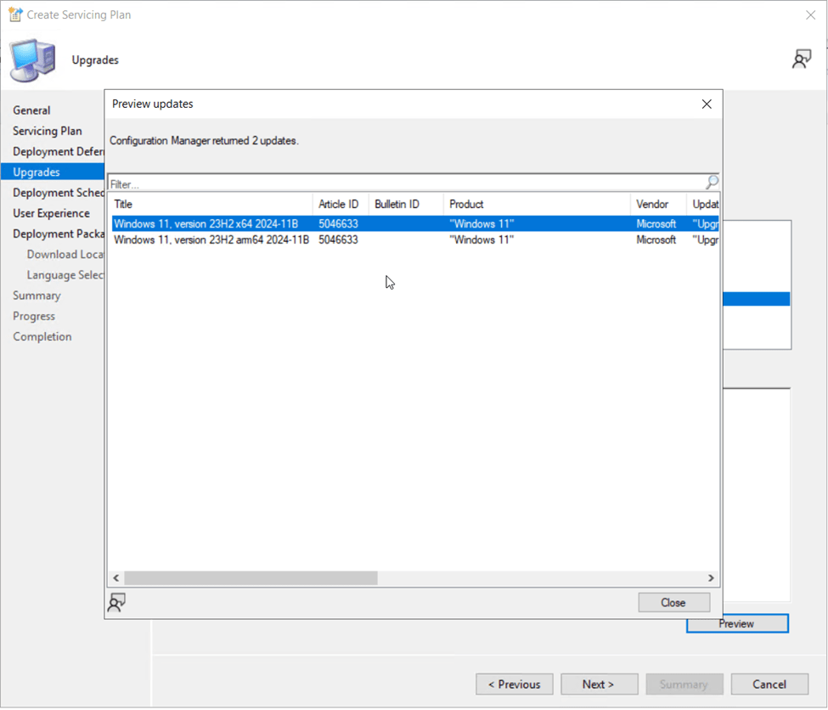Screen dimensions: 828x710
Task: Click the Next button in the wizard
Action: point(599,685)
